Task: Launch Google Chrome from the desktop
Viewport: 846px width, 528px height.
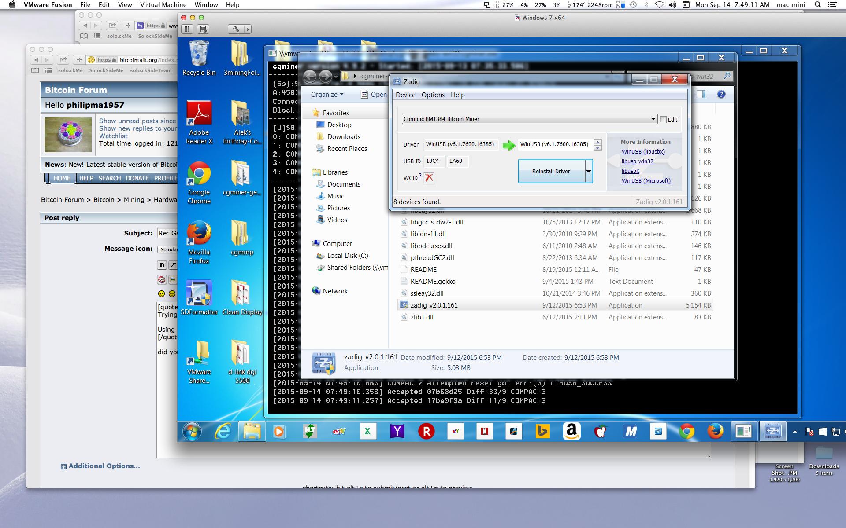Action: (x=199, y=182)
